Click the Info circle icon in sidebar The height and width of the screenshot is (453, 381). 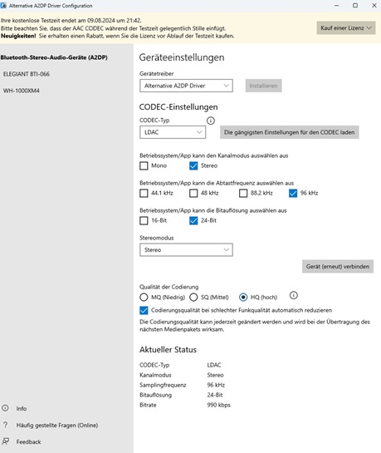(x=6, y=408)
